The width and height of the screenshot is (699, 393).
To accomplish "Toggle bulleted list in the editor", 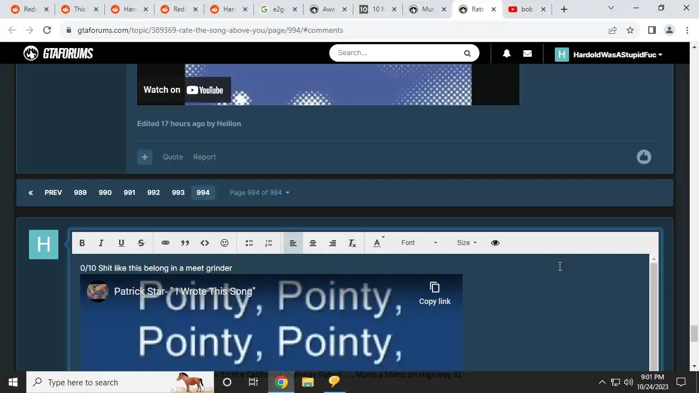I will pos(249,243).
